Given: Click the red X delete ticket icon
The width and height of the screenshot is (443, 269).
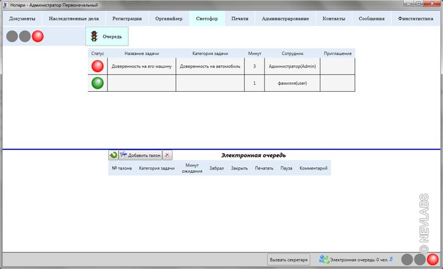Looking at the screenshot, I should click(167, 154).
